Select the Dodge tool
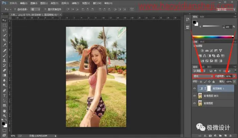 pyautogui.click(x=4, y=85)
